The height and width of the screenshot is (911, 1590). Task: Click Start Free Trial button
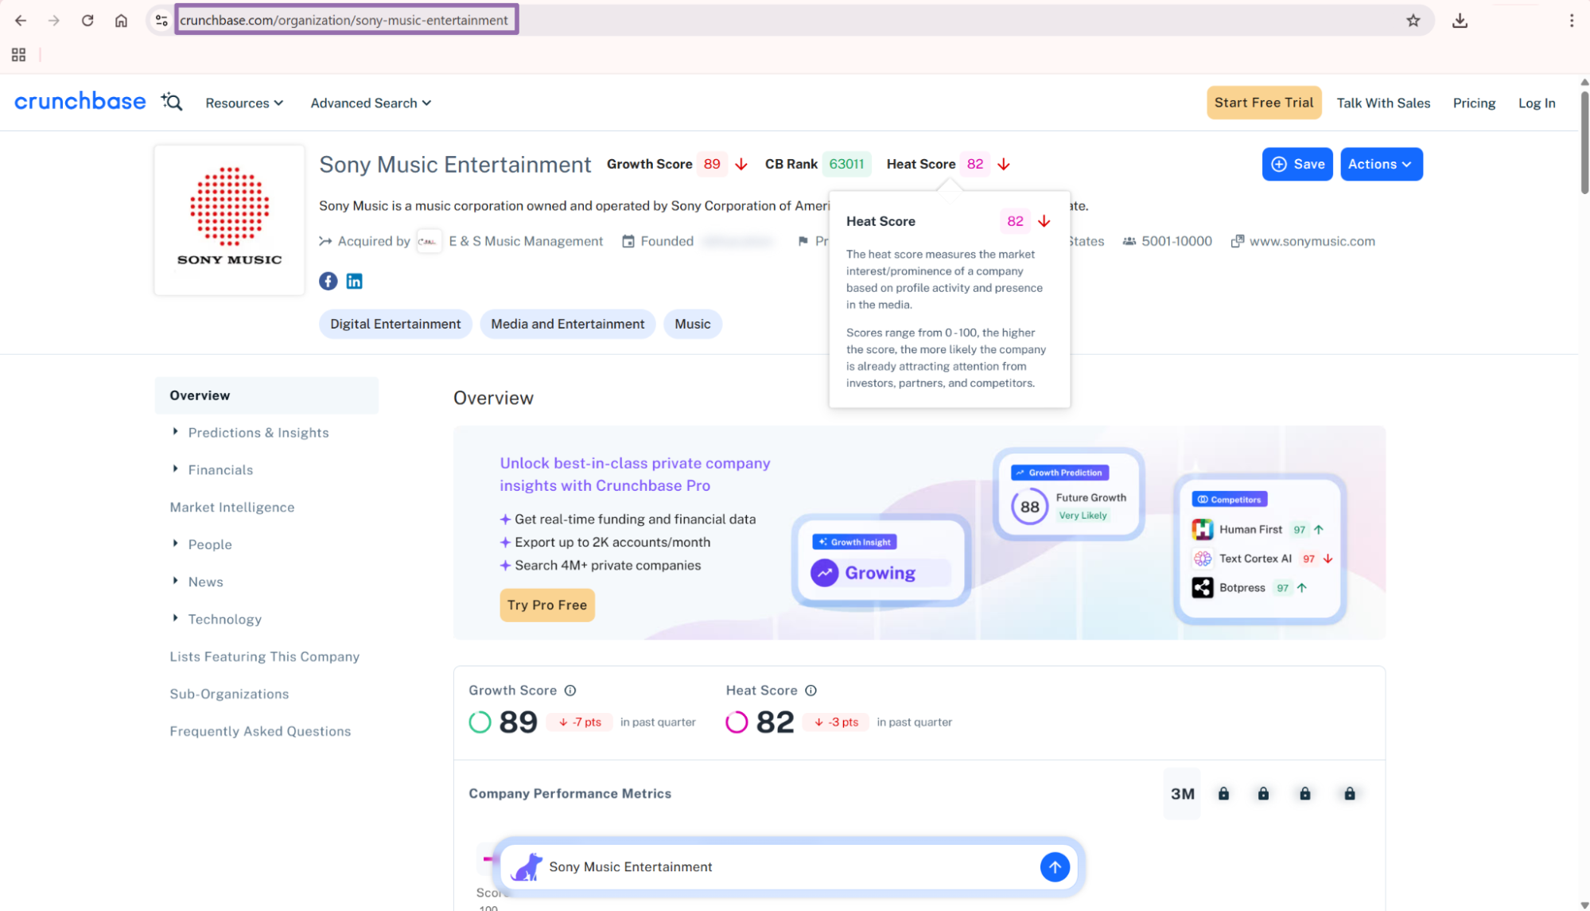(x=1264, y=103)
